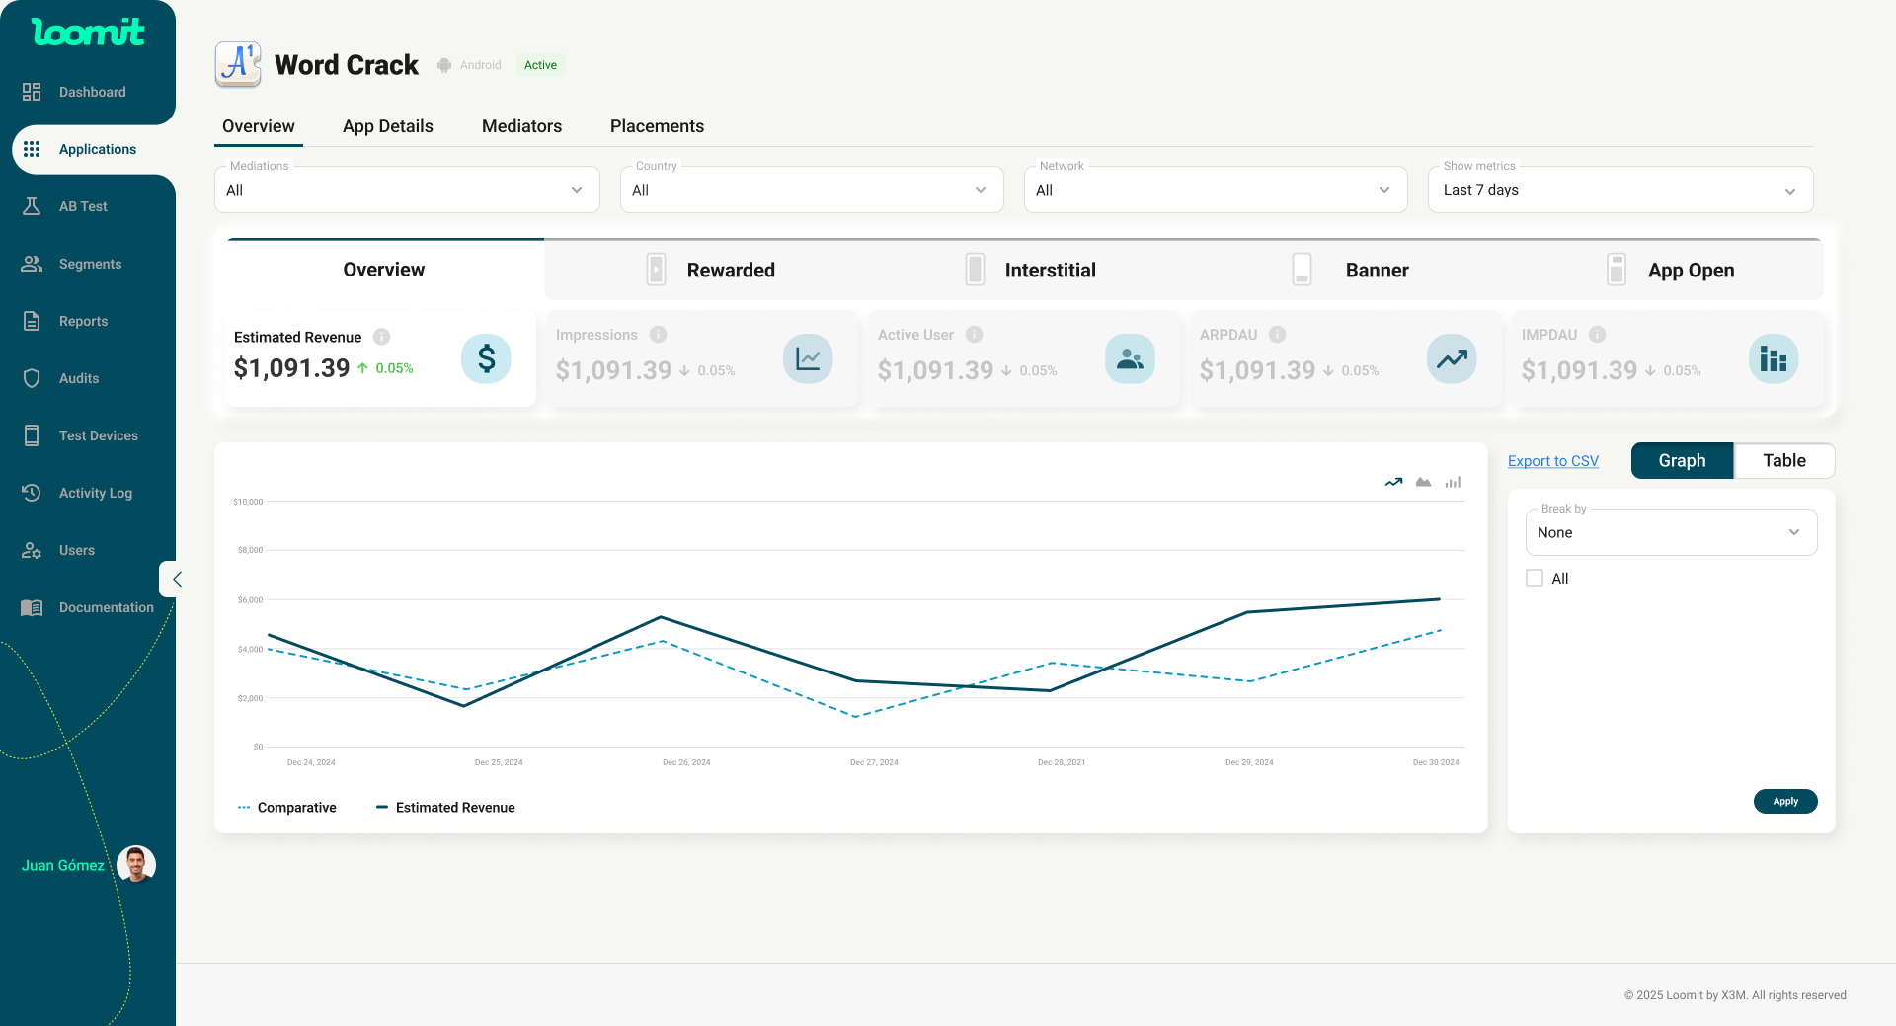Select the ARPDAU metric card
The height and width of the screenshot is (1026, 1896).
point(1345,358)
